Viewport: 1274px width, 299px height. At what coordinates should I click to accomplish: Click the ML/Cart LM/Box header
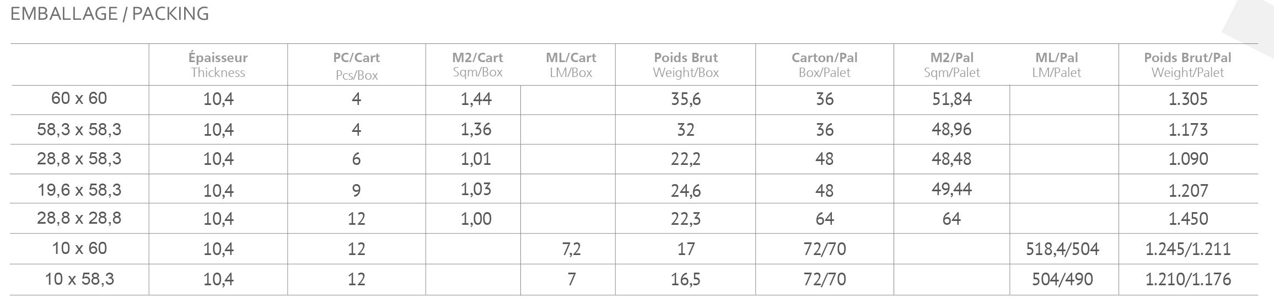coord(571,65)
